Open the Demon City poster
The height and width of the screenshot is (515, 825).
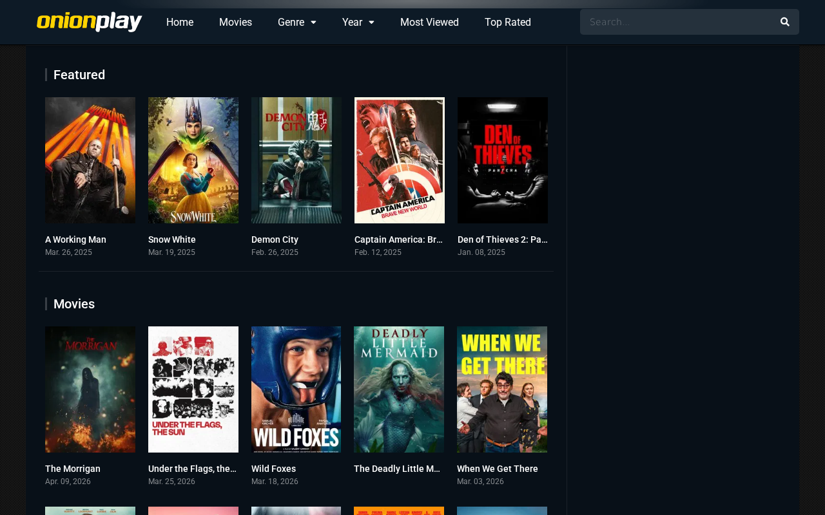296,160
